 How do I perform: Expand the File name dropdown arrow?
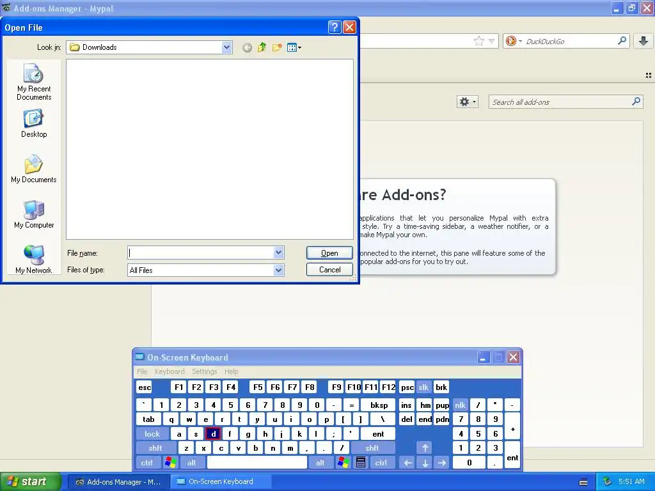(x=279, y=252)
